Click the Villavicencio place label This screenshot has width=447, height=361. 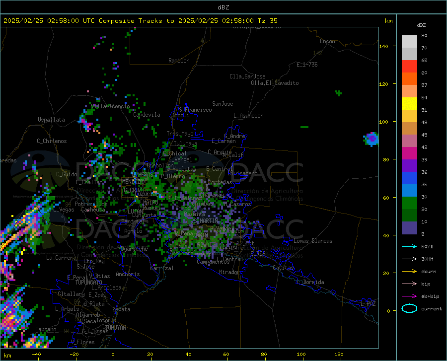tap(111, 106)
